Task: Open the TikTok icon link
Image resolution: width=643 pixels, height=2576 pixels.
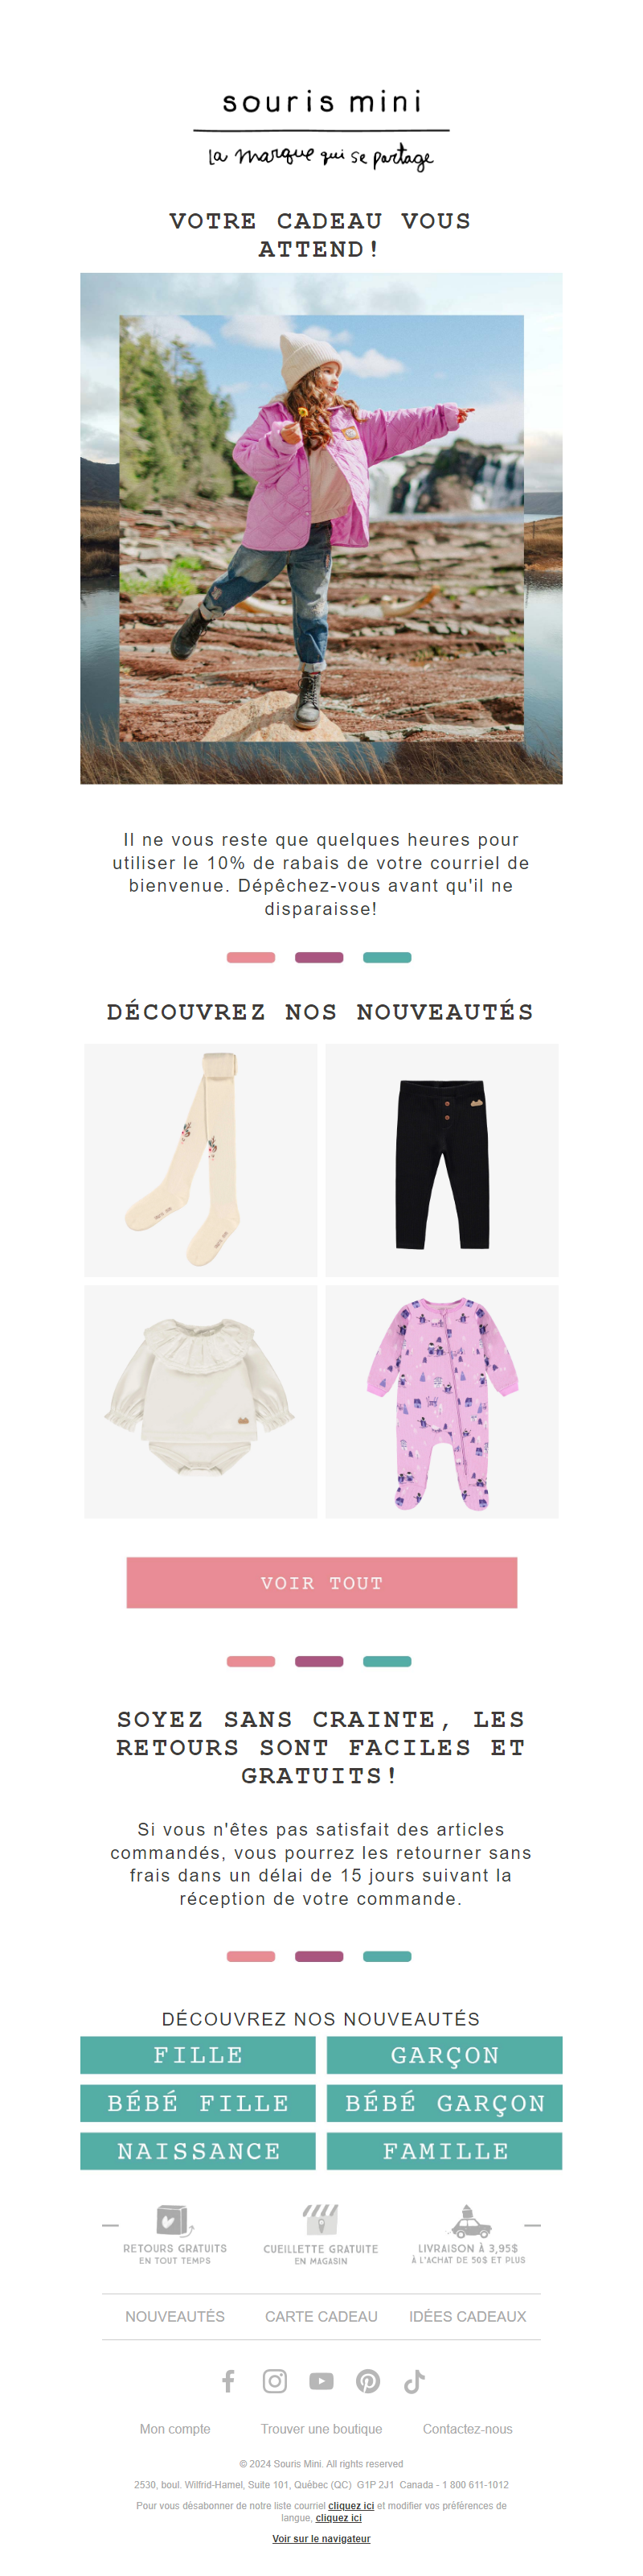Action: click(x=415, y=2381)
